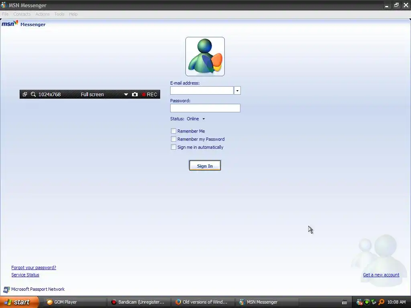Open the File menu
This screenshot has width=411, height=308.
click(x=5, y=14)
